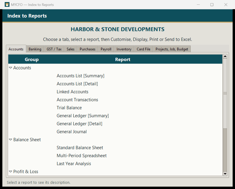
Task: Select the Payroll tab
Action: point(106,49)
